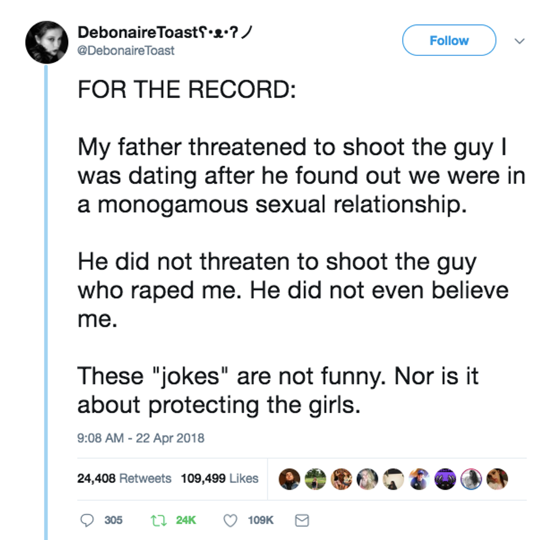Click the liker avatar showing a grassy field

315,479
